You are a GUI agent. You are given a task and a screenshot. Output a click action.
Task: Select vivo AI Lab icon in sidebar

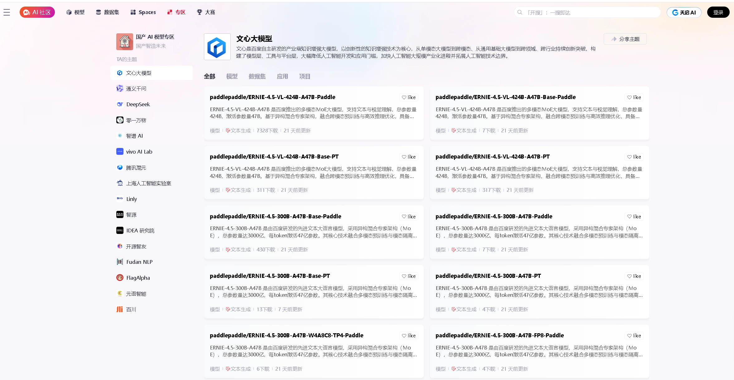120,152
